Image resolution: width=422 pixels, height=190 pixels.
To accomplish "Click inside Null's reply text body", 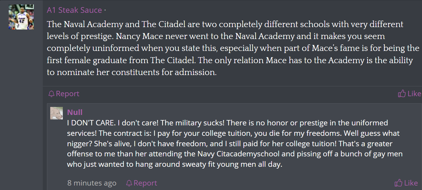I will (235, 144).
